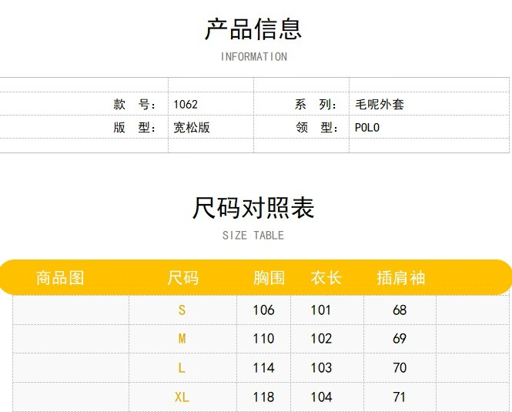512x412 pixels.
Task: Click the 插肩袖 column header
Action: click(400, 278)
